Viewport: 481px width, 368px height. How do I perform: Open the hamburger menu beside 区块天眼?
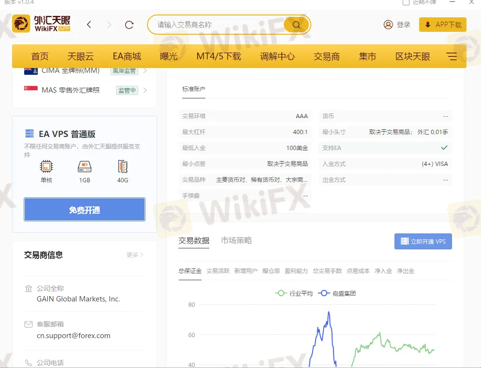[x=452, y=56]
